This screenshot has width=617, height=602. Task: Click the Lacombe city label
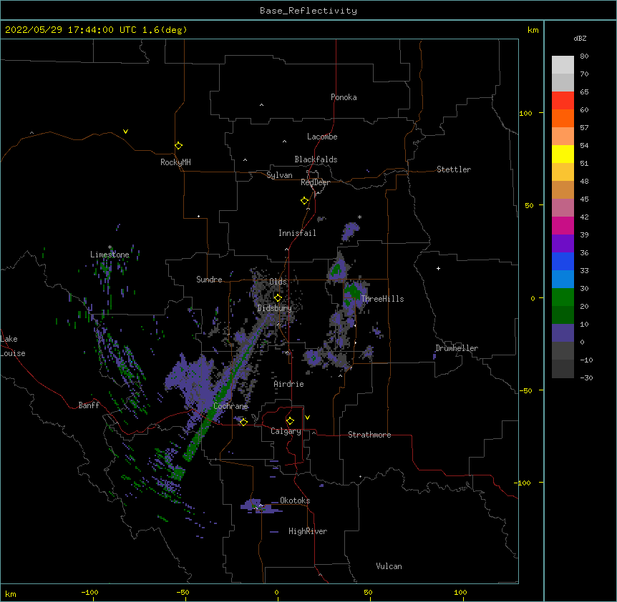pyautogui.click(x=322, y=137)
